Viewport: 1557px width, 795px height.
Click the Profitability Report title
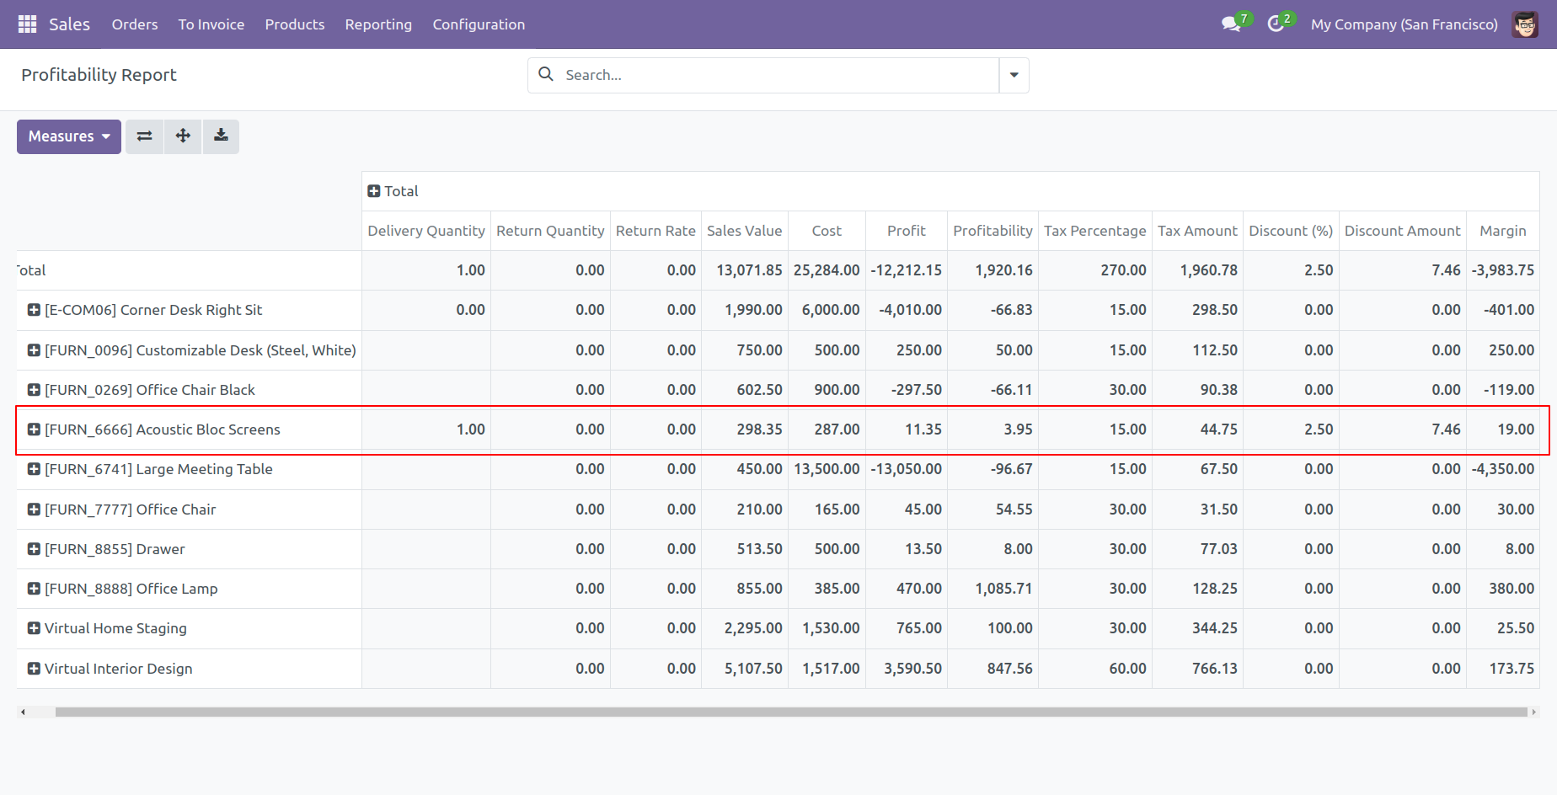coord(99,75)
